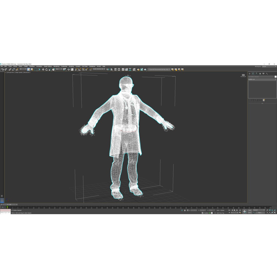
Task: Click the Go to End button
Action: (x=240, y=210)
